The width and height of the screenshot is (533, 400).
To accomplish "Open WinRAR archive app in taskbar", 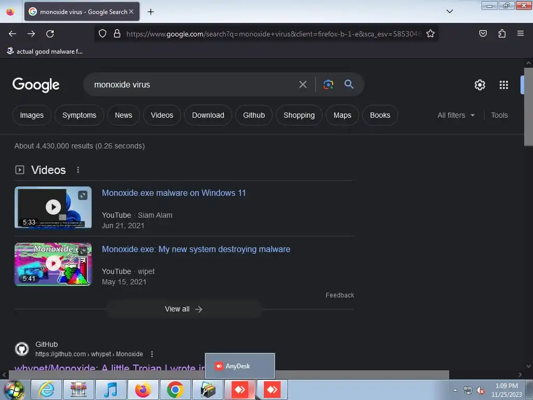I will click(207, 390).
